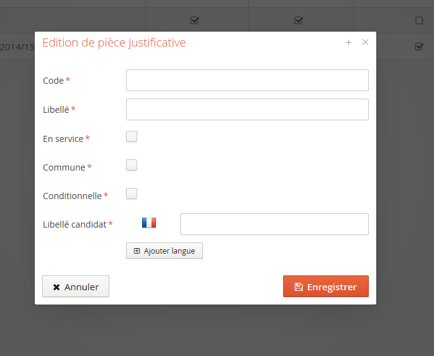Viewport: 434px width, 356px height.
Task: Enable the En service checkbox
Action: [132, 137]
